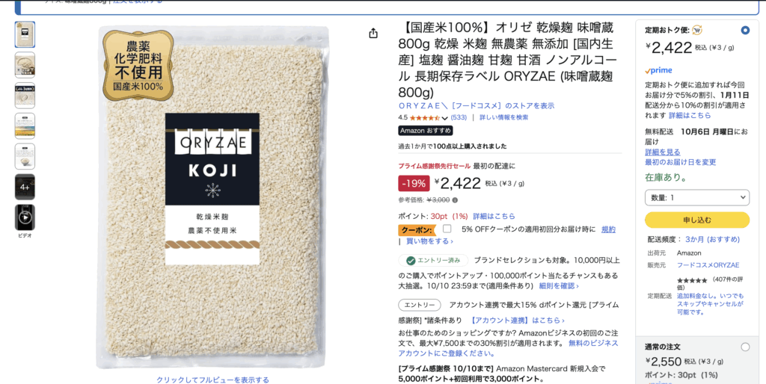Click the 533 reviews count link
This screenshot has width=766, height=384.
click(459, 117)
